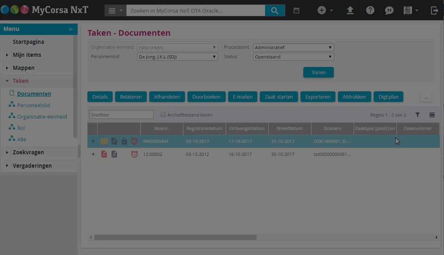
Task: Click the Doorboeken button
Action: 207,97
